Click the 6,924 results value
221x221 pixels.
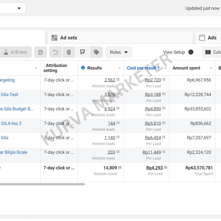click(110, 109)
